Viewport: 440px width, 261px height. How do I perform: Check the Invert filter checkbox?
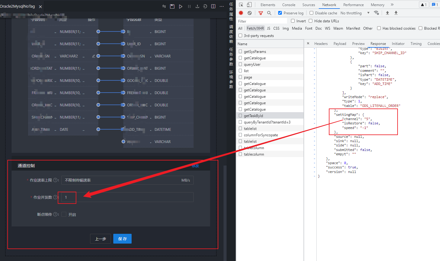(293, 21)
